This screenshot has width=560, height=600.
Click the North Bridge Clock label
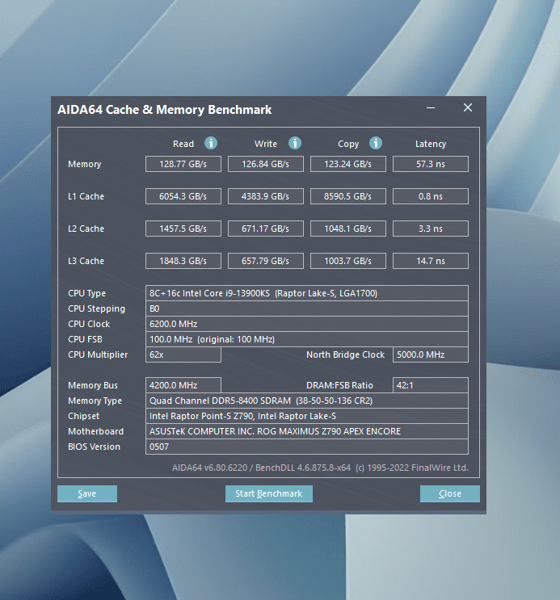345,355
